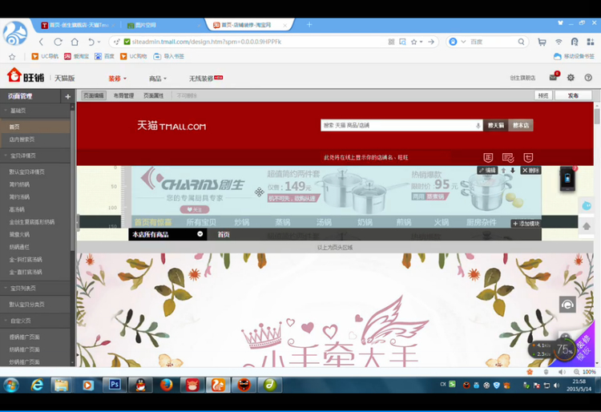The image size is (601, 412).
Task: Move the header module down arrow
Action: point(513,170)
